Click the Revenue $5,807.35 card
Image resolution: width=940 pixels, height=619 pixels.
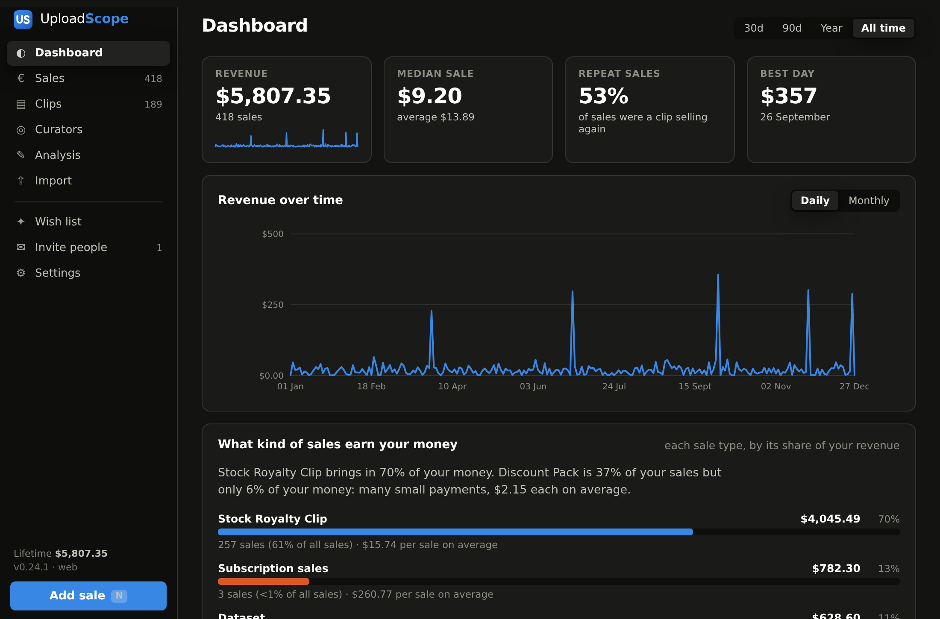click(287, 110)
